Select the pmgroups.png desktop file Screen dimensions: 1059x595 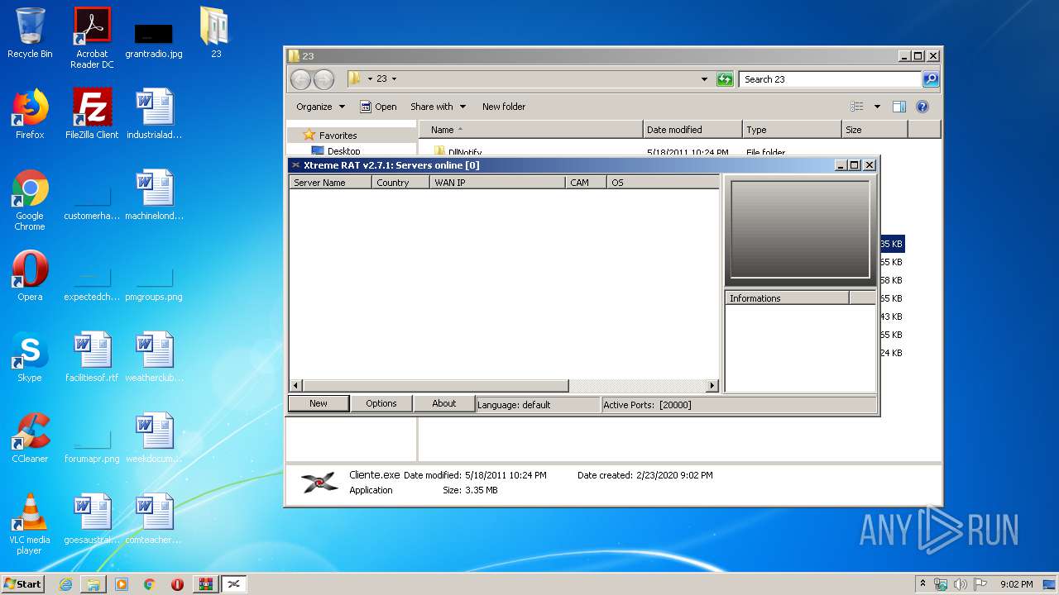154,286
